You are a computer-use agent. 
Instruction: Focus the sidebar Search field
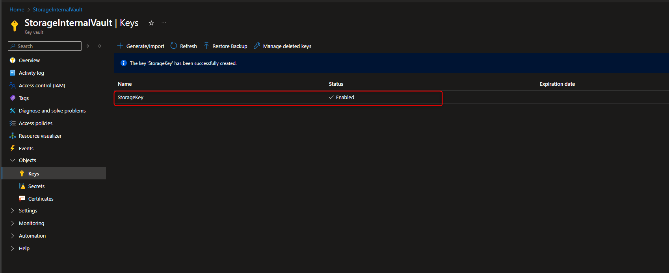[45, 46]
